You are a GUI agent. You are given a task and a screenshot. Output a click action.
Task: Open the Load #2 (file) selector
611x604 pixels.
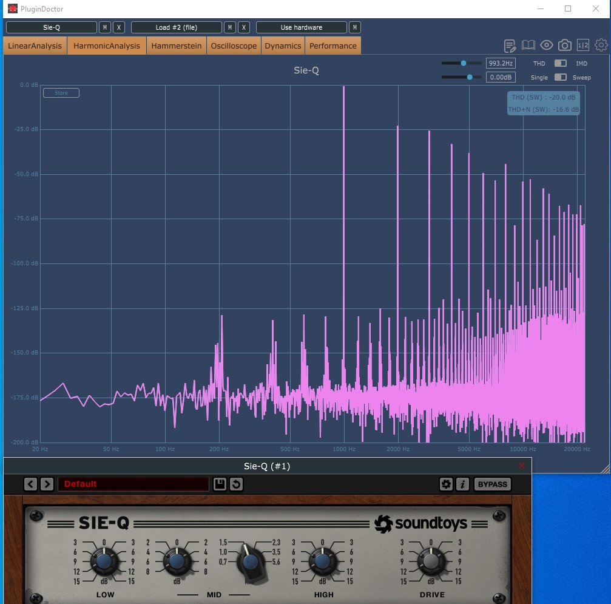tap(177, 27)
